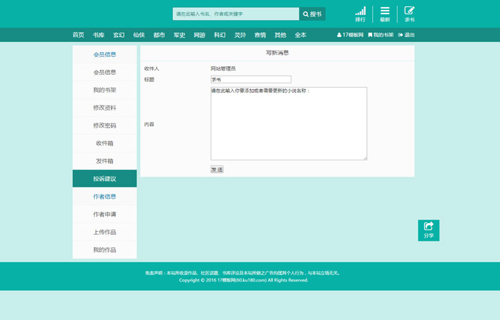Open 作者申请 in the sidebar

tap(104, 215)
